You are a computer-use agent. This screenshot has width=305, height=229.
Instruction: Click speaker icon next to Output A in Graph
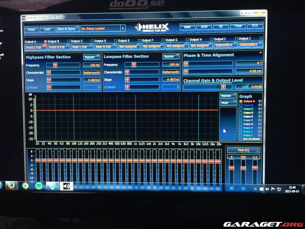coord(261,102)
